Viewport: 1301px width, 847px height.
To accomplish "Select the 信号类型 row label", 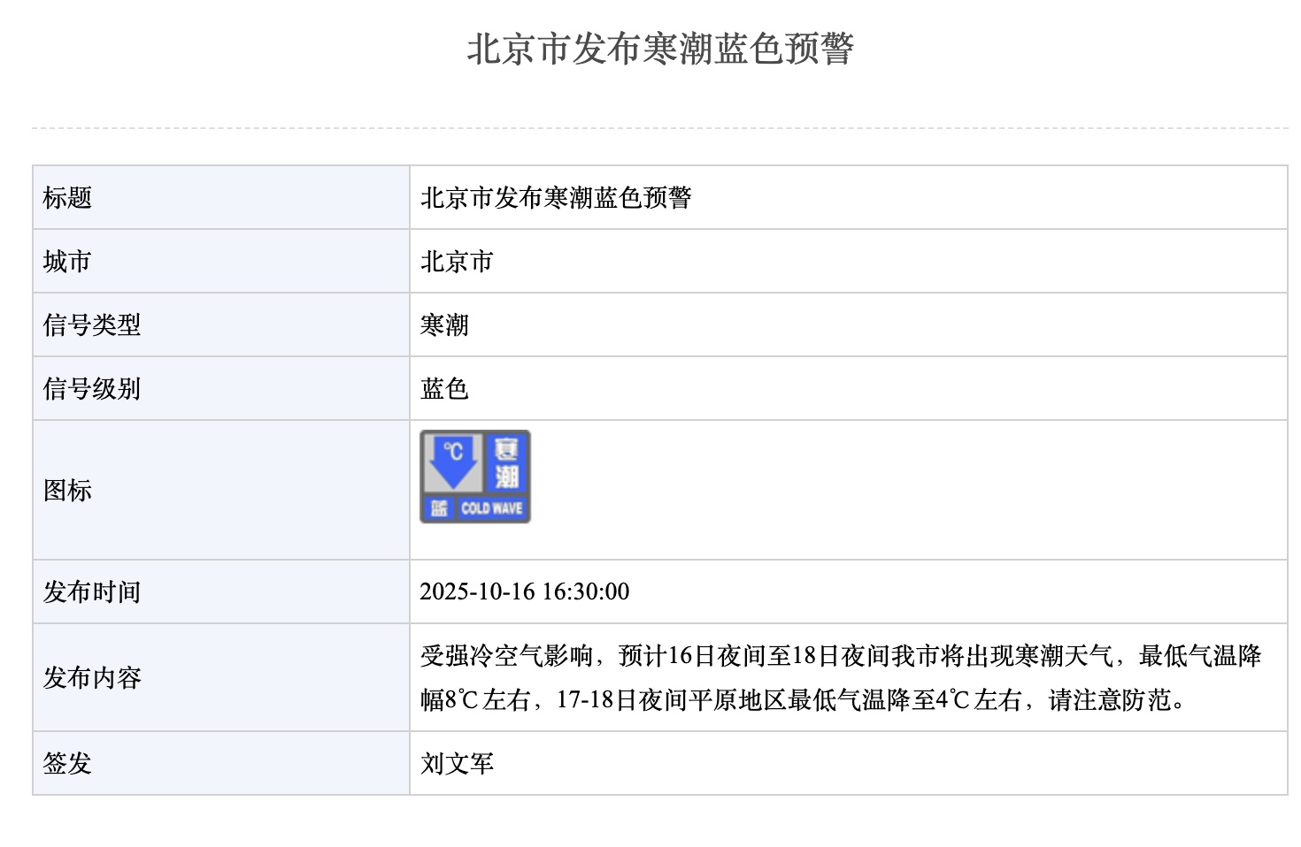I will [92, 325].
